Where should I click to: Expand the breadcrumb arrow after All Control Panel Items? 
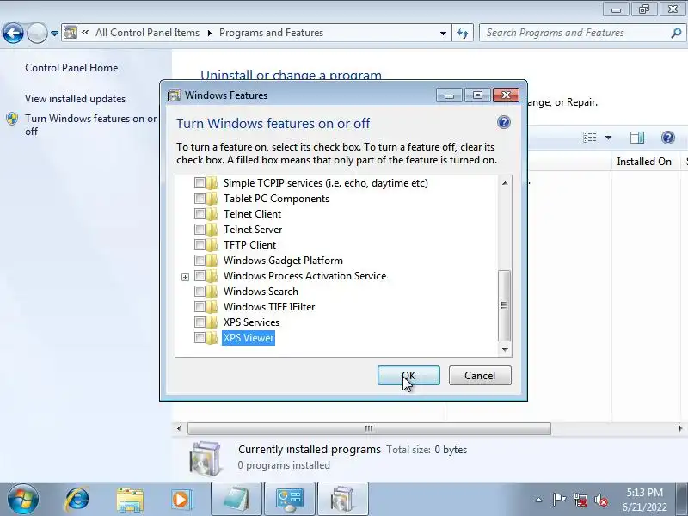tap(209, 33)
